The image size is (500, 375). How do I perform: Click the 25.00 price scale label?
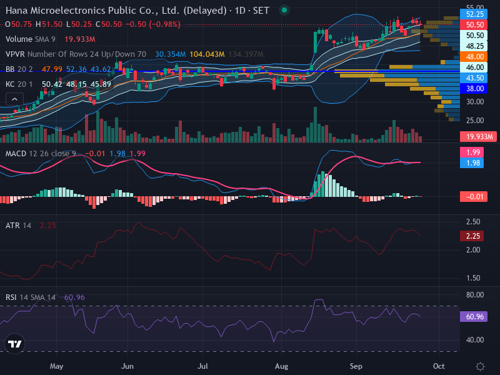475,121
